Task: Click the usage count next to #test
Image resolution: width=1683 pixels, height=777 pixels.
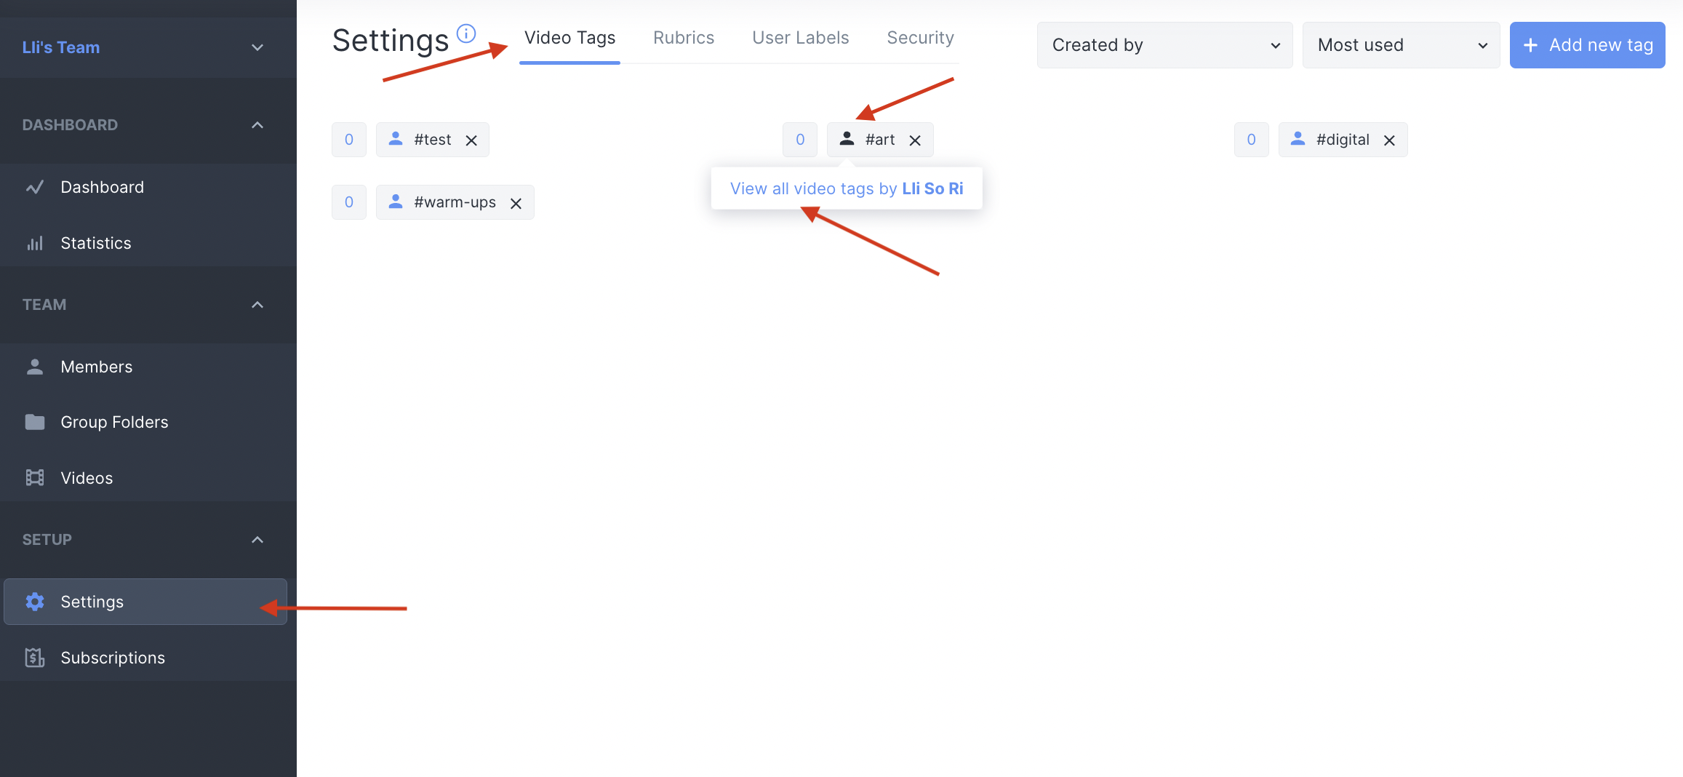Action: (349, 140)
